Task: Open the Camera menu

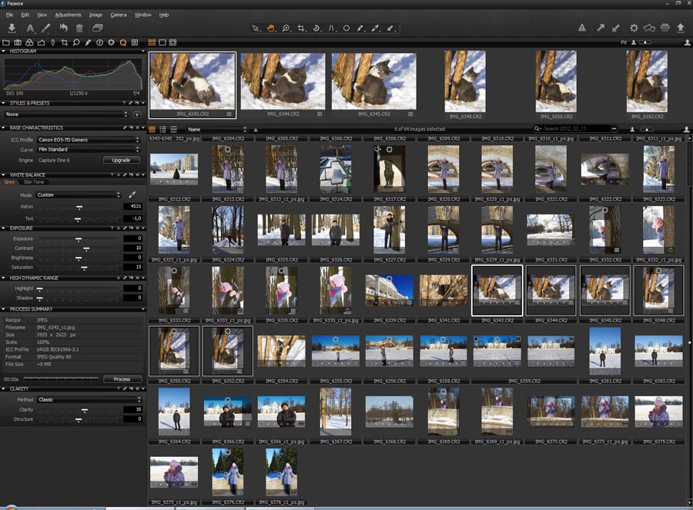Action: point(119,15)
